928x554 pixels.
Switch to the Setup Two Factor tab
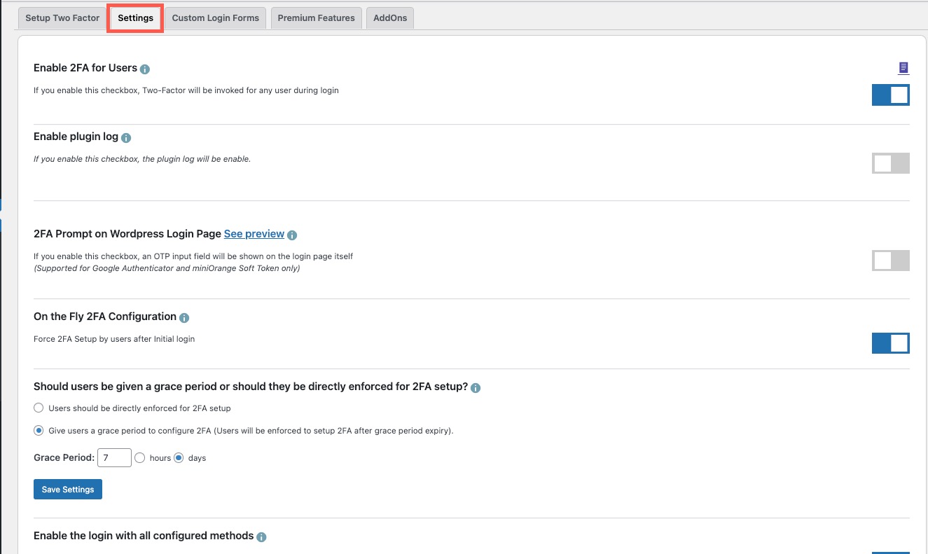coord(62,18)
